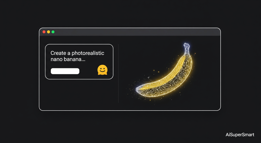261x143 pixels.
Task: Click the word "banana..." in the prompt
Action: tap(76, 60)
